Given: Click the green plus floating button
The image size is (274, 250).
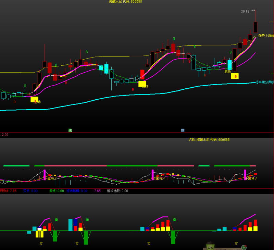Looking at the screenshot, I should 244,247.
